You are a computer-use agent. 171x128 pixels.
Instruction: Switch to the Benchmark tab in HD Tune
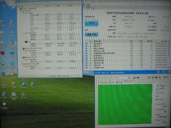click(103, 82)
